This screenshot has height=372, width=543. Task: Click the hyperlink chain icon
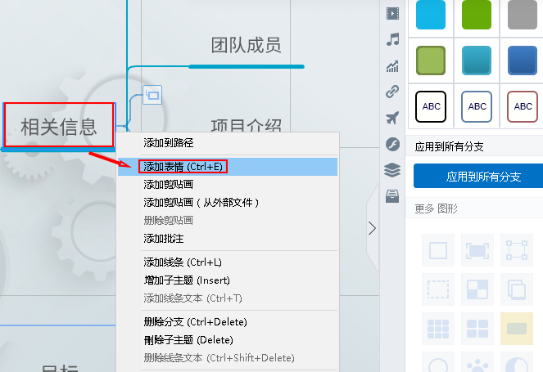(393, 92)
